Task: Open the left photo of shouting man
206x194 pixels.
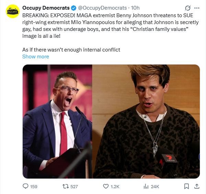Action: pos(57,122)
